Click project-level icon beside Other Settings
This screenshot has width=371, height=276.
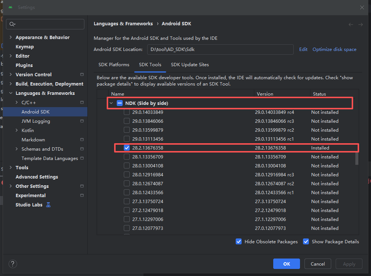click(82, 186)
